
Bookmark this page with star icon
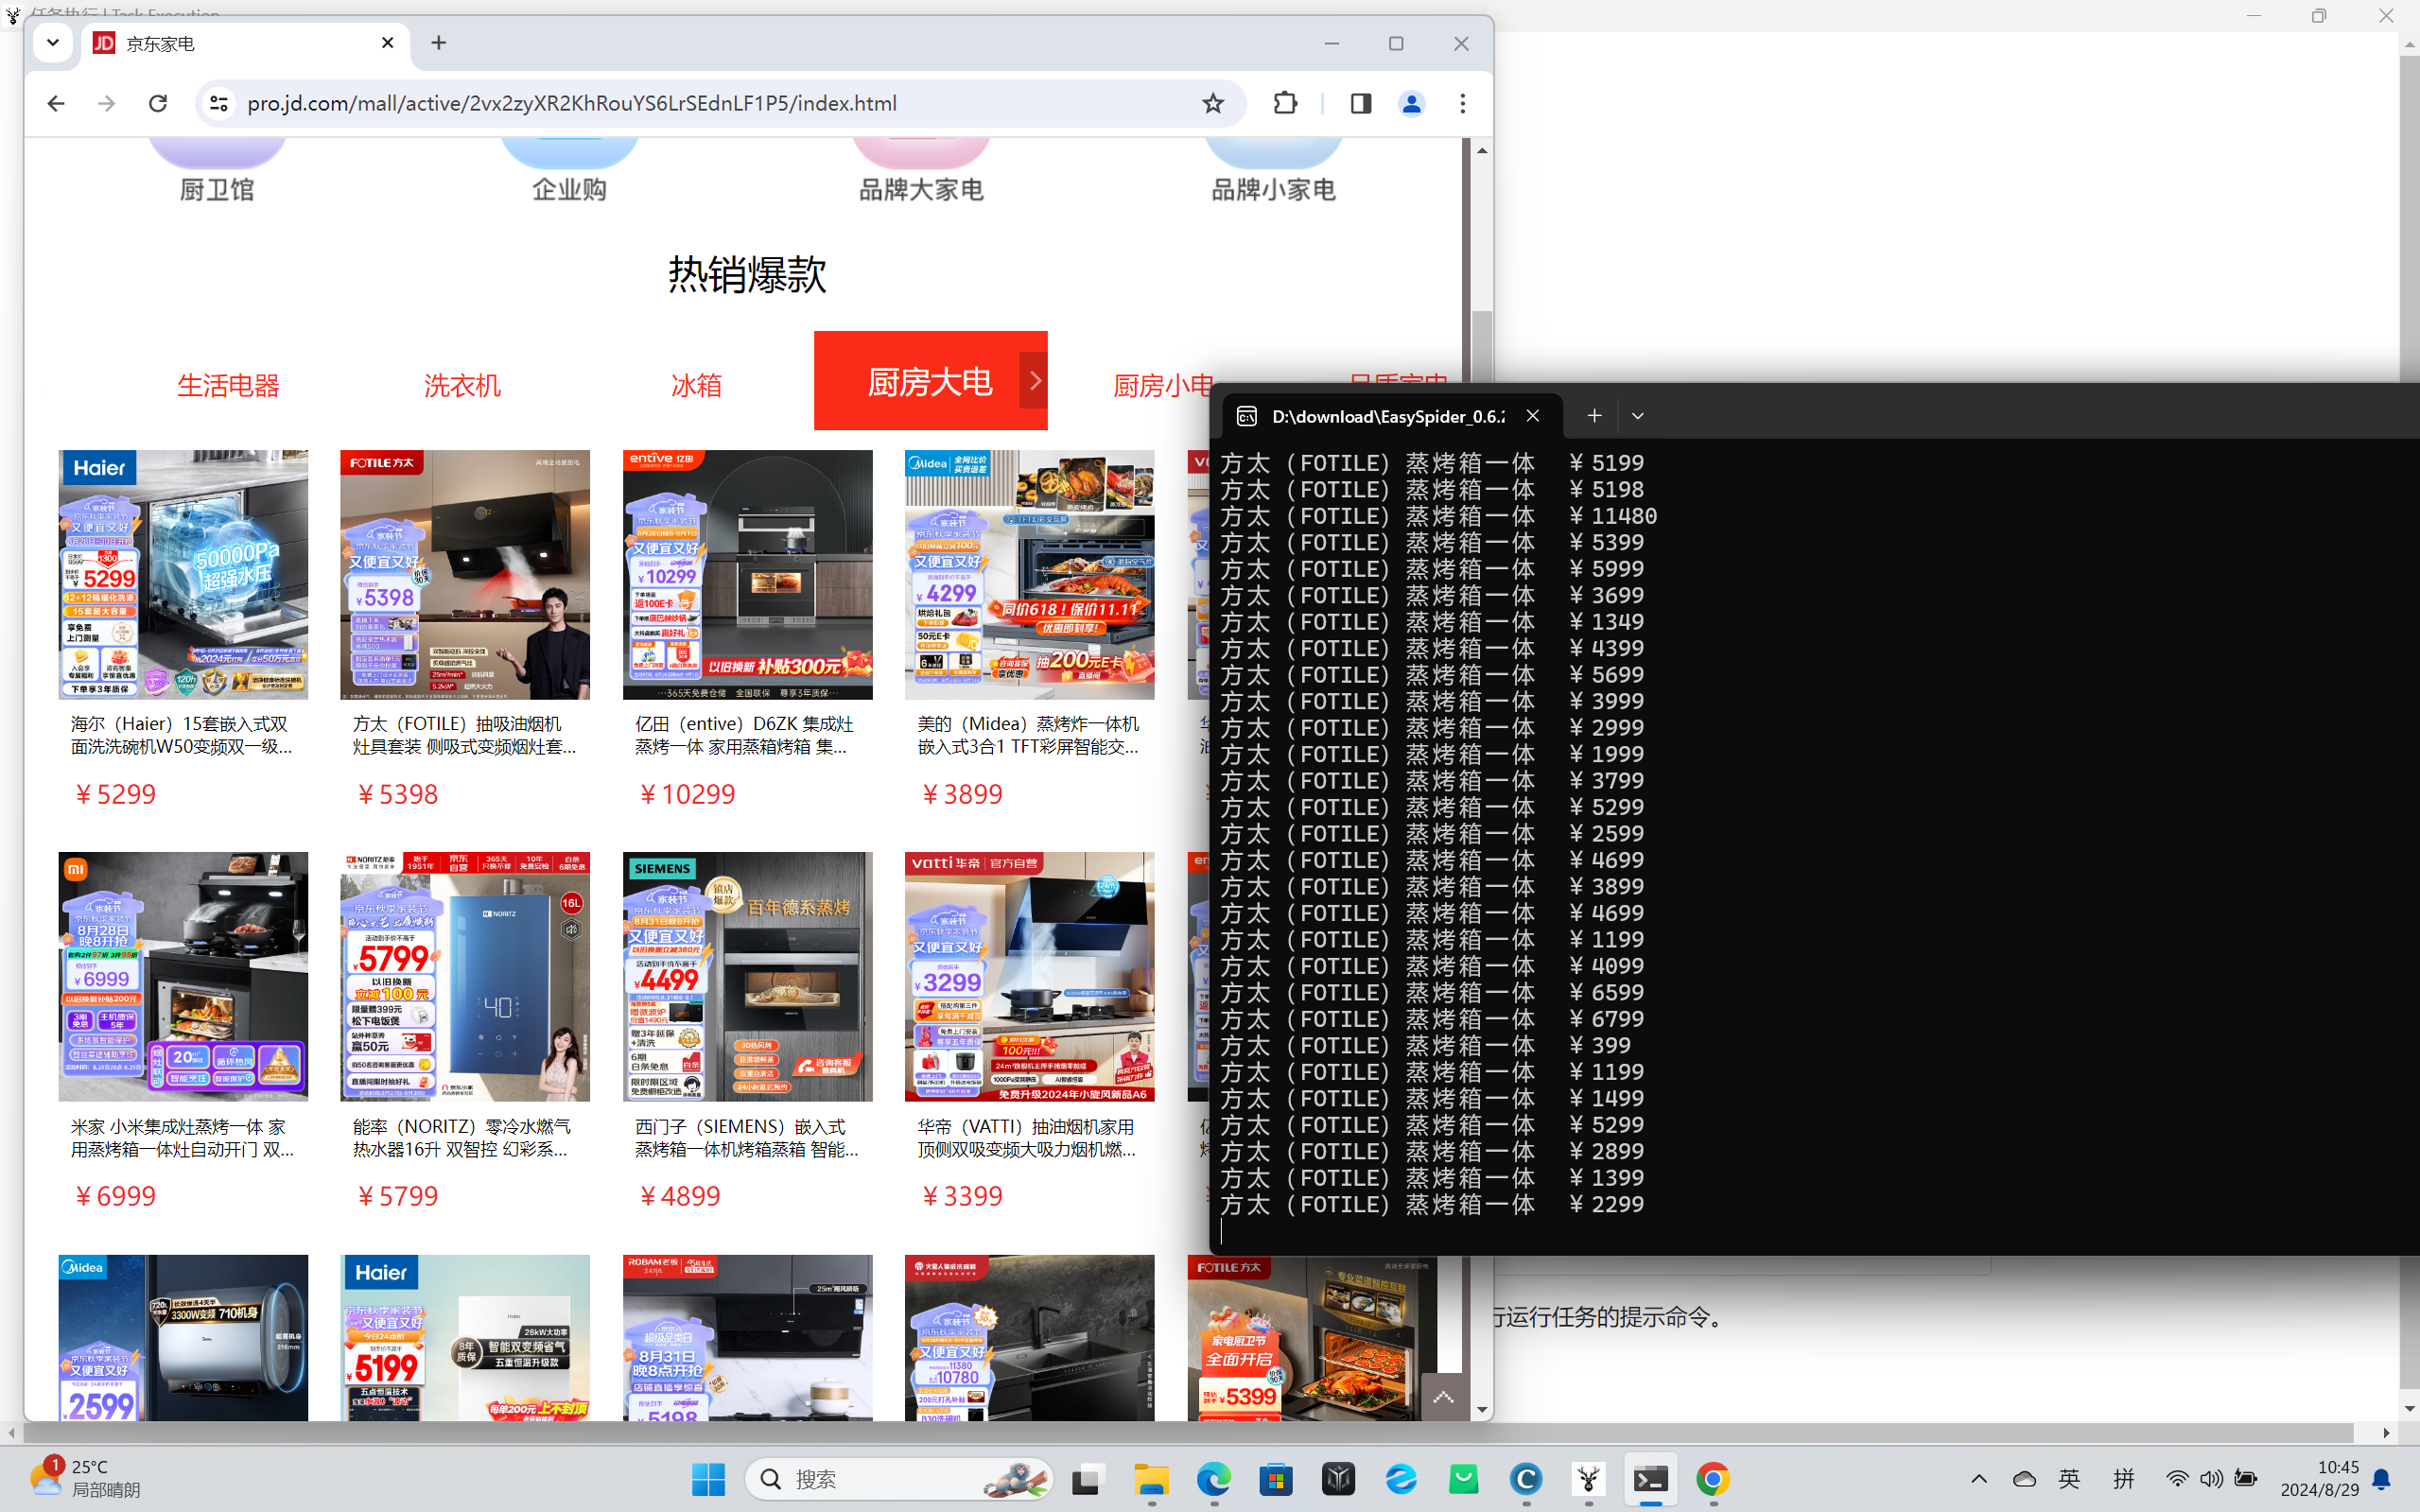pos(1213,103)
